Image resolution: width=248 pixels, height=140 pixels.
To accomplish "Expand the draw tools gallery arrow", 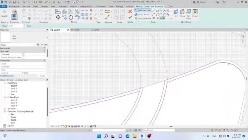I will [171, 18].
